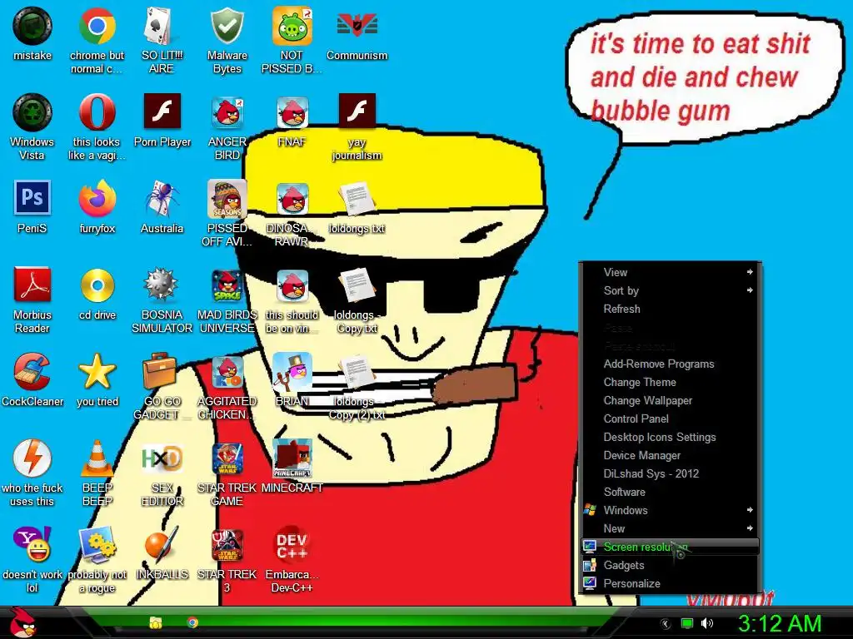The width and height of the screenshot is (853, 639).
Task: Select 'Add-Remove Programs' in context menu
Action: (x=670, y=364)
